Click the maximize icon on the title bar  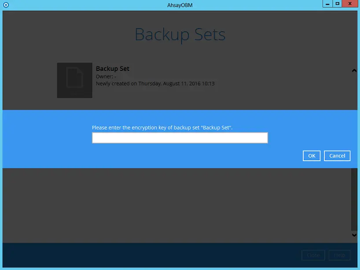(x=338, y=4)
